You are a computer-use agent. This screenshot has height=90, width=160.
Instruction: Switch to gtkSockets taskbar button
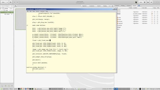41,89
